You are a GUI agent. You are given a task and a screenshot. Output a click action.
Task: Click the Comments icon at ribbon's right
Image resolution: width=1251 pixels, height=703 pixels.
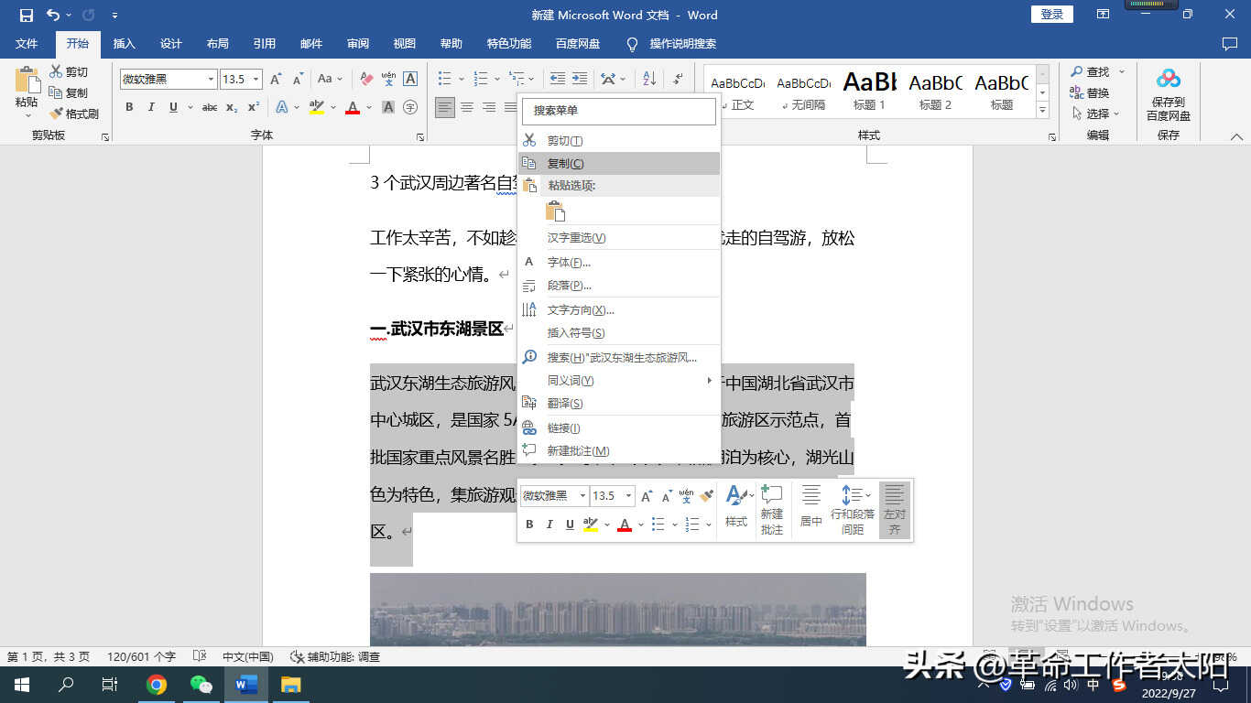(1230, 44)
